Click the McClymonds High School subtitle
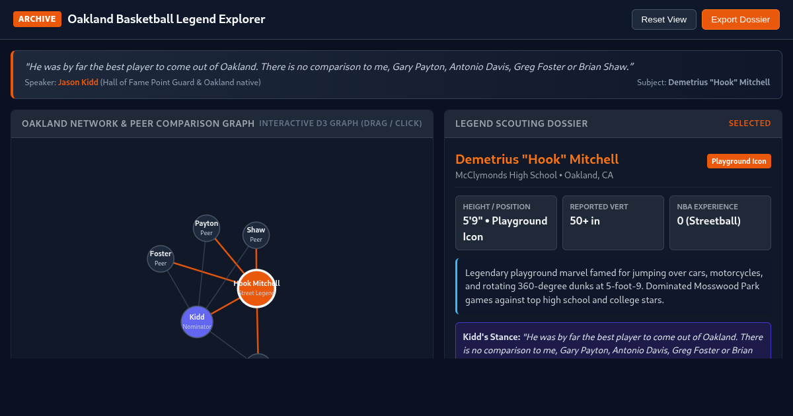 point(534,175)
